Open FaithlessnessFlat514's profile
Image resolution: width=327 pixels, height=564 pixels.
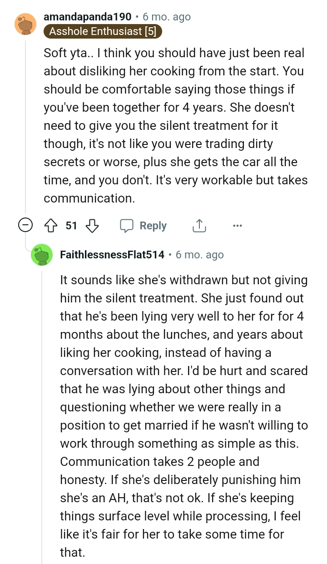pos(111,255)
